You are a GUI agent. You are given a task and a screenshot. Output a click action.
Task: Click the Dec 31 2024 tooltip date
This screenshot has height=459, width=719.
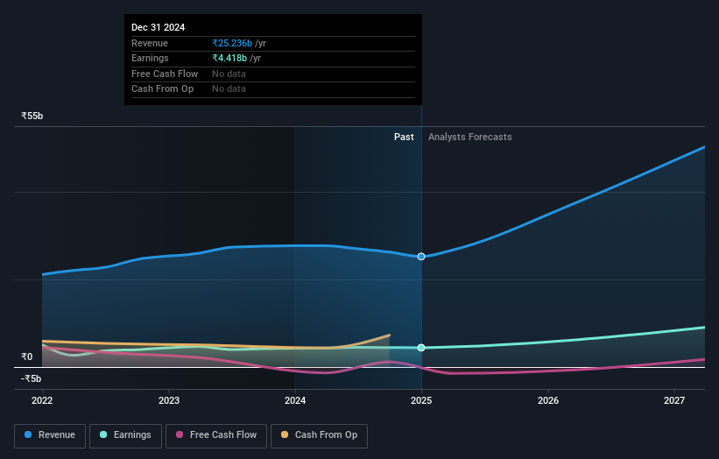click(x=159, y=27)
